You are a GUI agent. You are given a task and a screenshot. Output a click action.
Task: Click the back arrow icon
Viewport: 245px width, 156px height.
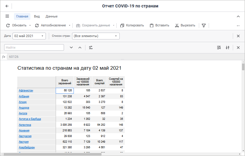(x=7, y=6)
